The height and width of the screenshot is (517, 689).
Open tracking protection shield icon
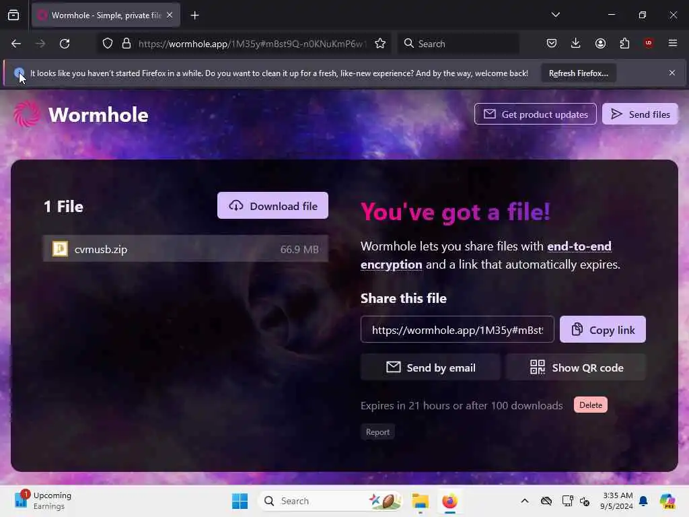(x=108, y=44)
